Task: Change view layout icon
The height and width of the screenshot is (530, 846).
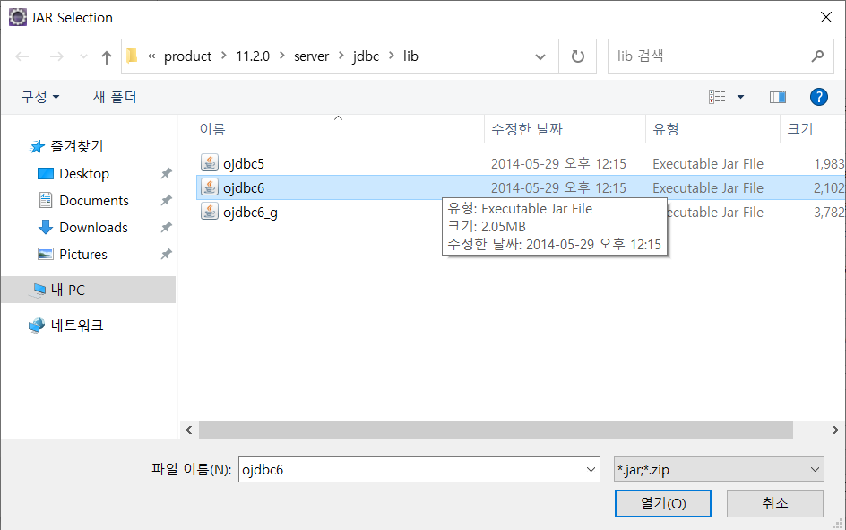Action: (717, 97)
